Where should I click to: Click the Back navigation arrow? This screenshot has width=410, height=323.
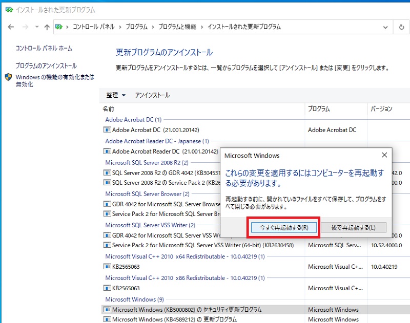click(x=11, y=27)
